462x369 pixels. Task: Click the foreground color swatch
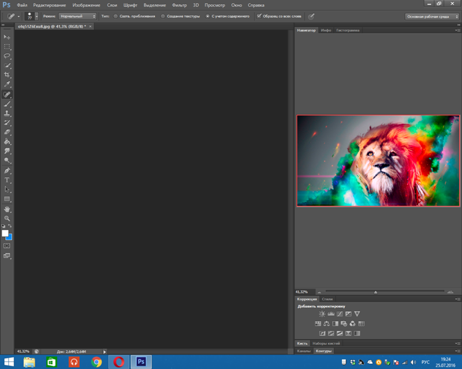pyautogui.click(x=5, y=233)
